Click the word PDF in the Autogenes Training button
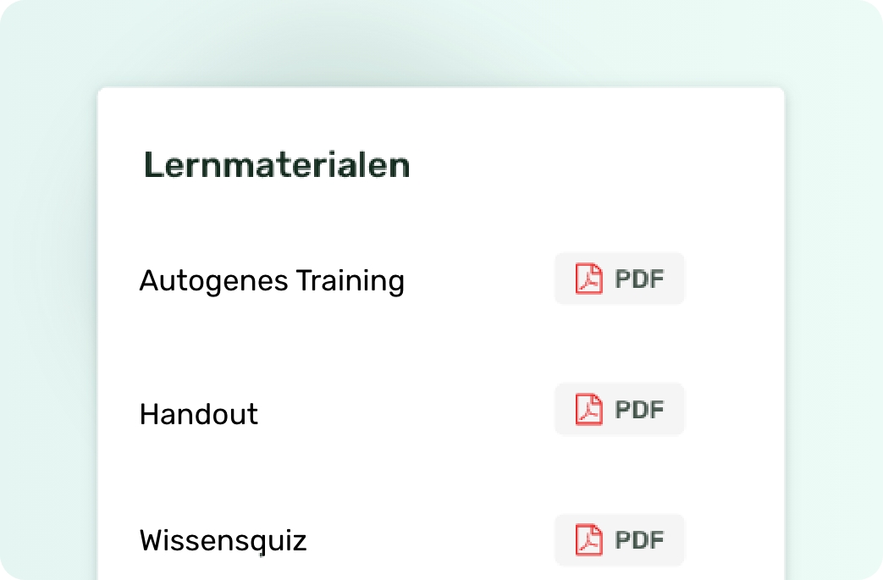Screen dimensions: 883x580 point(639,279)
